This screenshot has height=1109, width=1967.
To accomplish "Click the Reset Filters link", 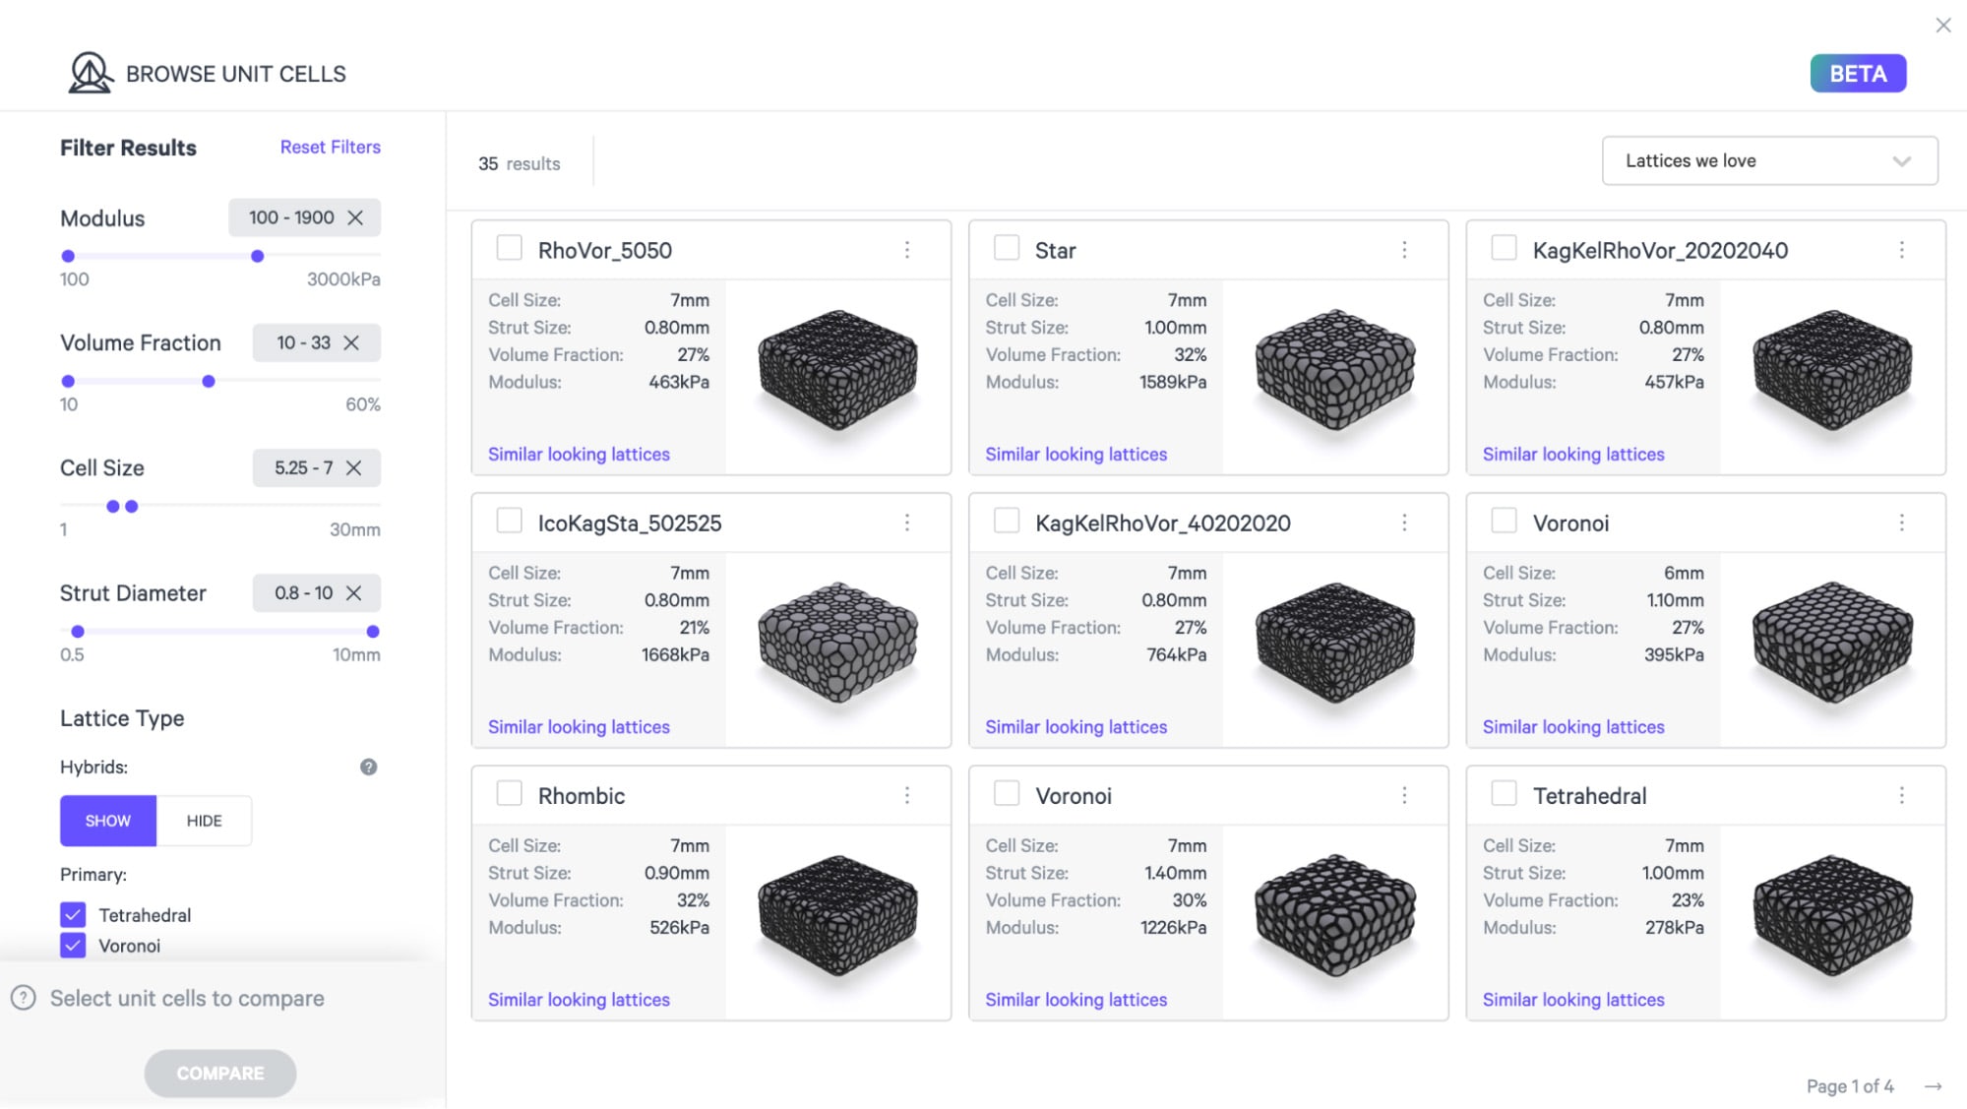I will (x=330, y=147).
